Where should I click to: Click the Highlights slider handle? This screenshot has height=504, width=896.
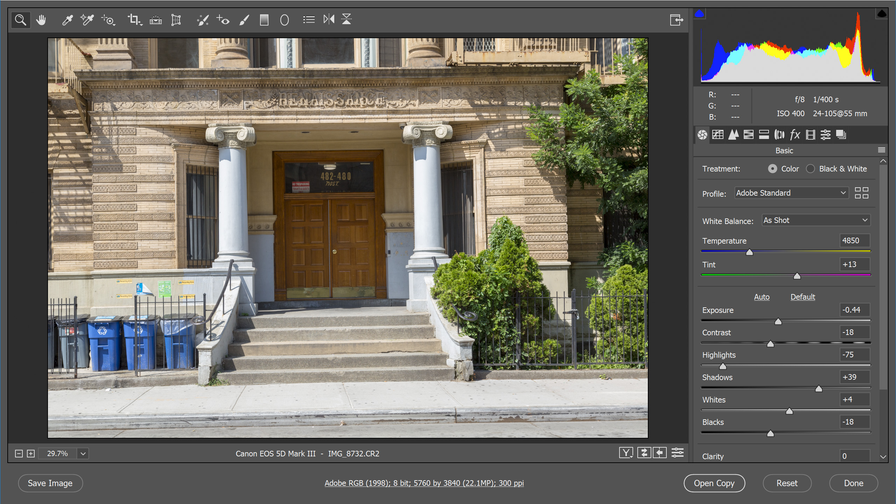click(723, 366)
